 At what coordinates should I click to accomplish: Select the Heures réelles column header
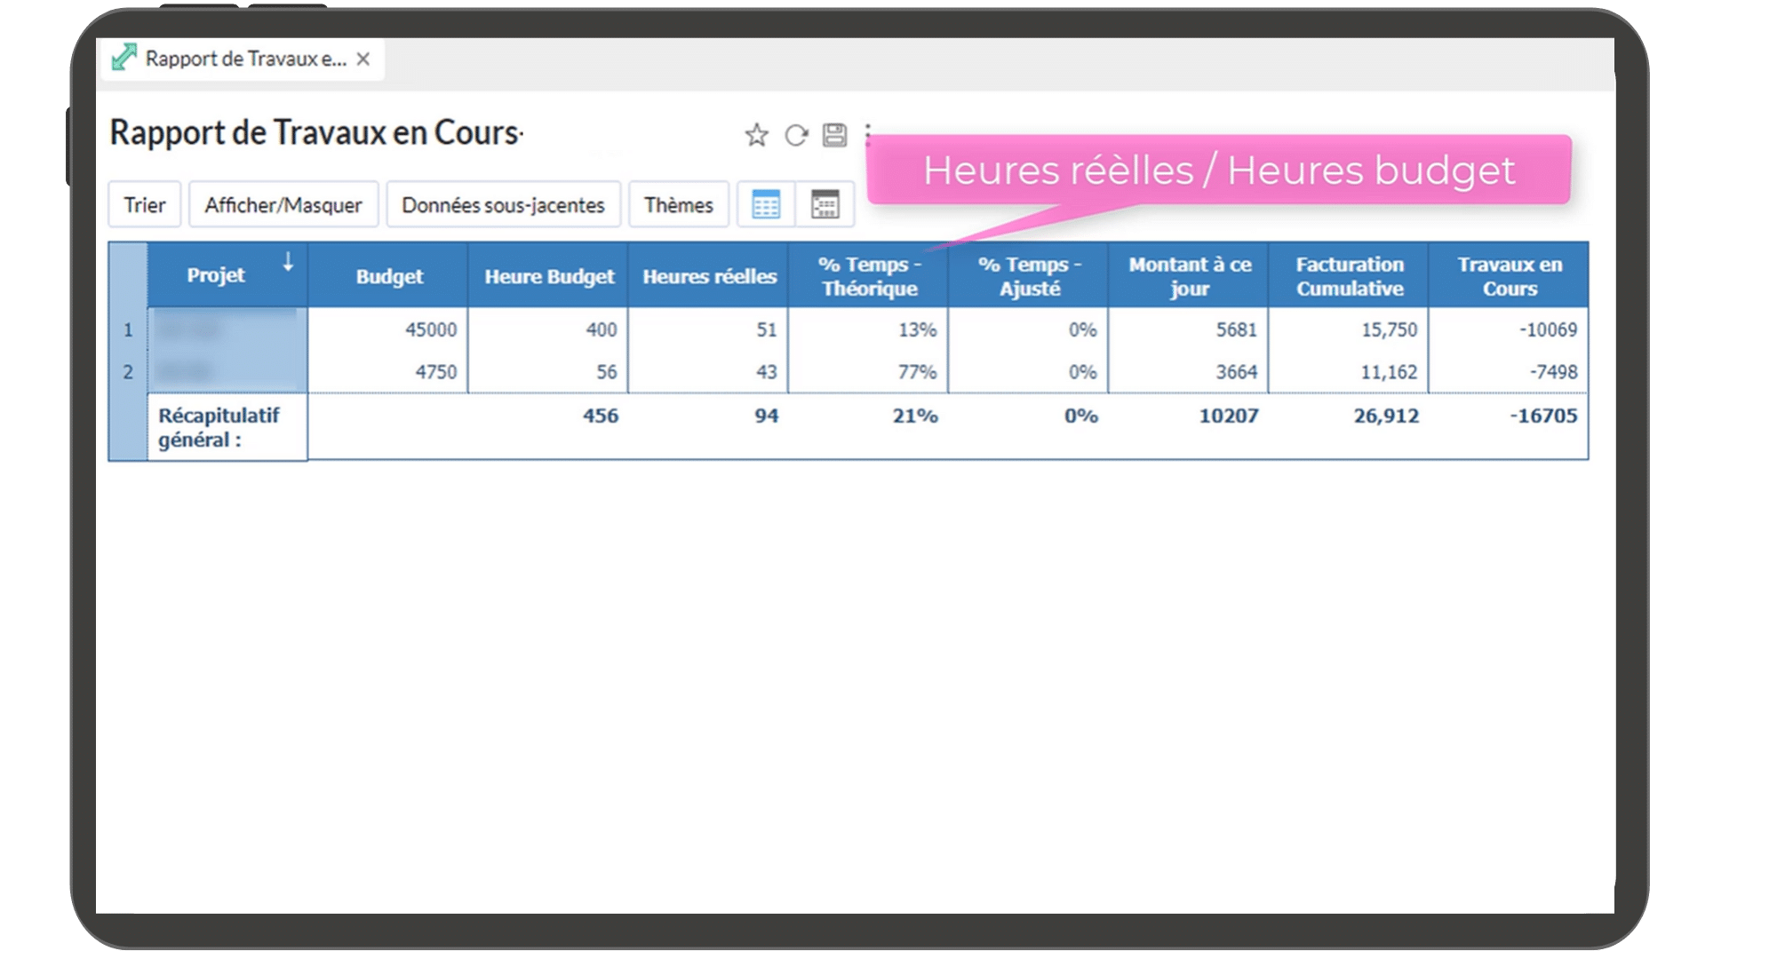(x=708, y=275)
